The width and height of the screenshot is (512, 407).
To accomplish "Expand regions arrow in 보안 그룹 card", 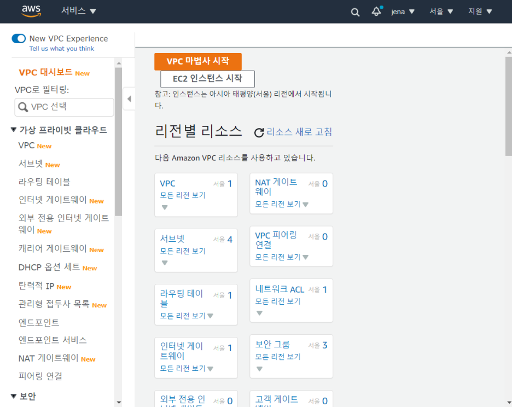I will click(x=259, y=369).
